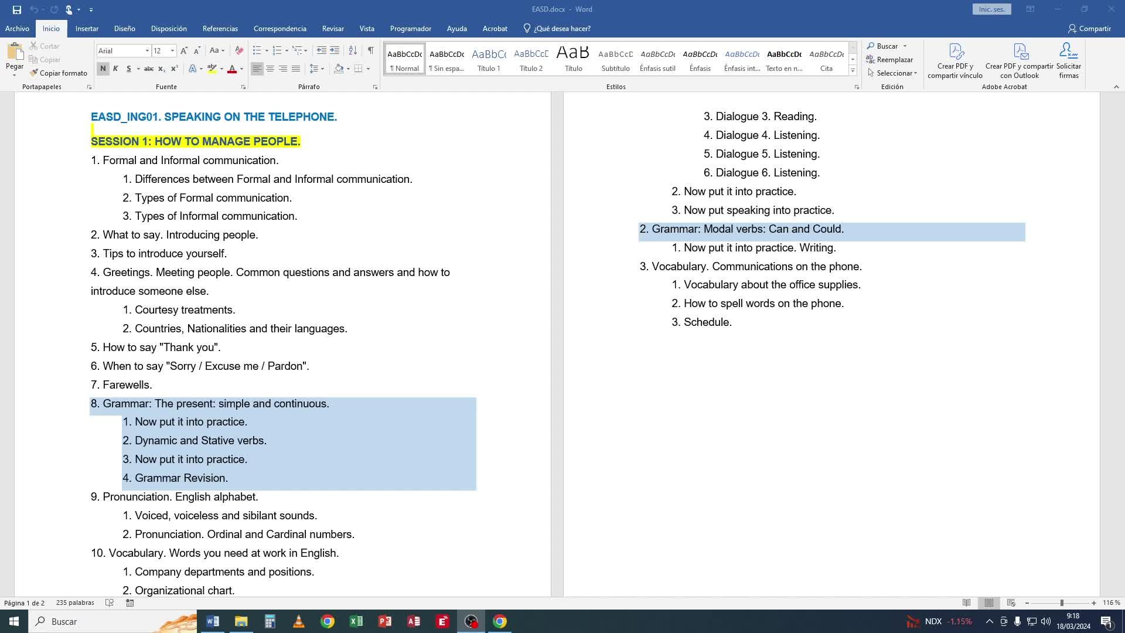Open the font name Arial dropdown
1125x633 pixels.
tap(147, 50)
